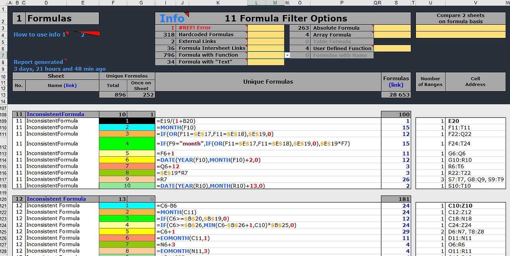Select the yellow cell numbered 6 in sheet 11
Image resolution: width=510 pixels, height=256 pixels.
(x=127, y=160)
